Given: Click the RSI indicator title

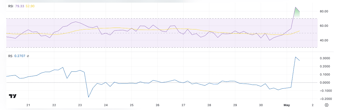Looking at the screenshot, I should coord(11,6).
